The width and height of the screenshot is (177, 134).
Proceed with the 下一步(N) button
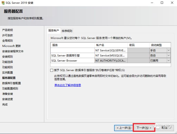144,128
